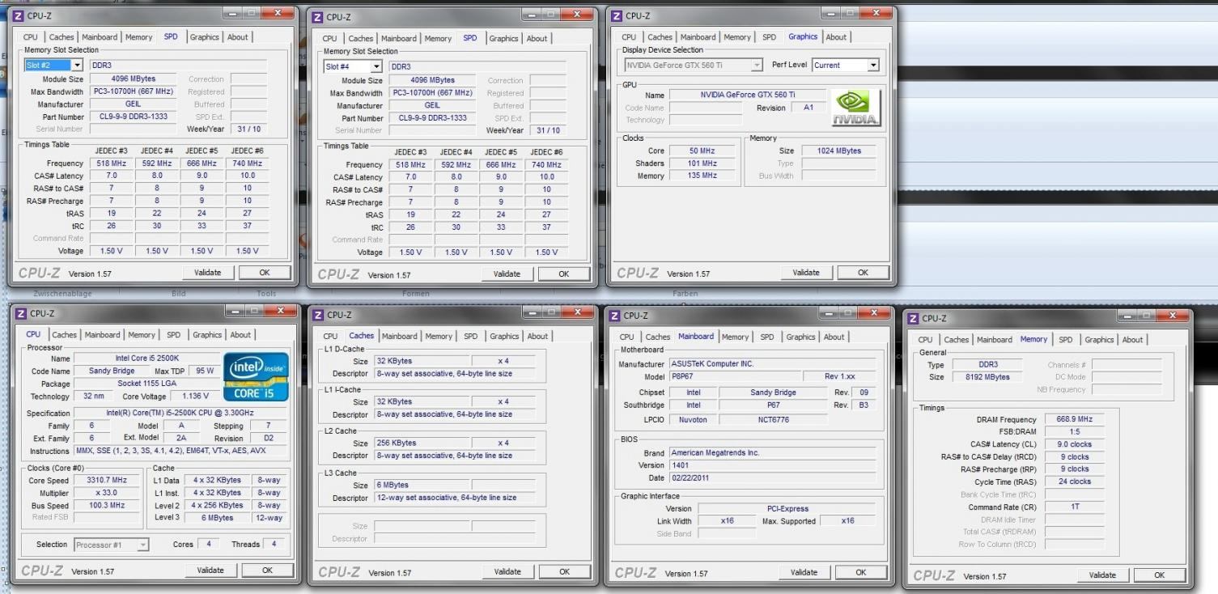Viewport: 1218px width, 594px height.
Task: Click the GPU memory size 1024 MBytes field
Action: [838, 151]
